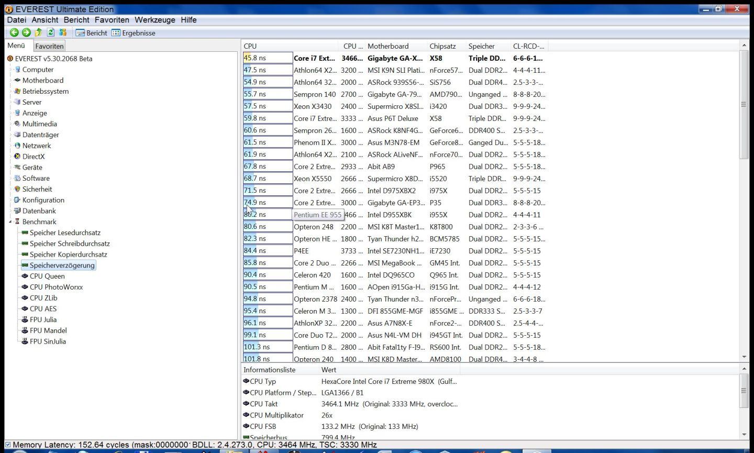Click the Informationsliste column header
754x453 pixels.
pos(280,370)
